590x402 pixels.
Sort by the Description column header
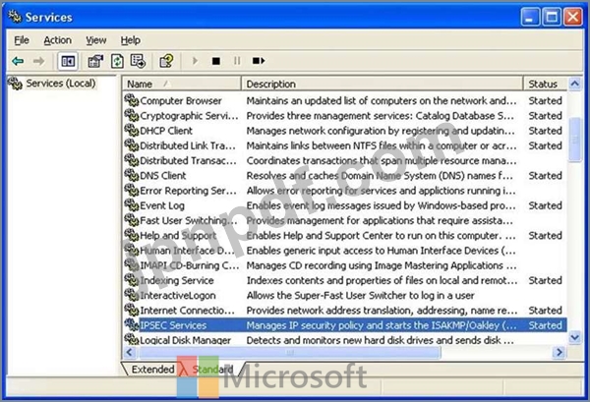point(382,84)
